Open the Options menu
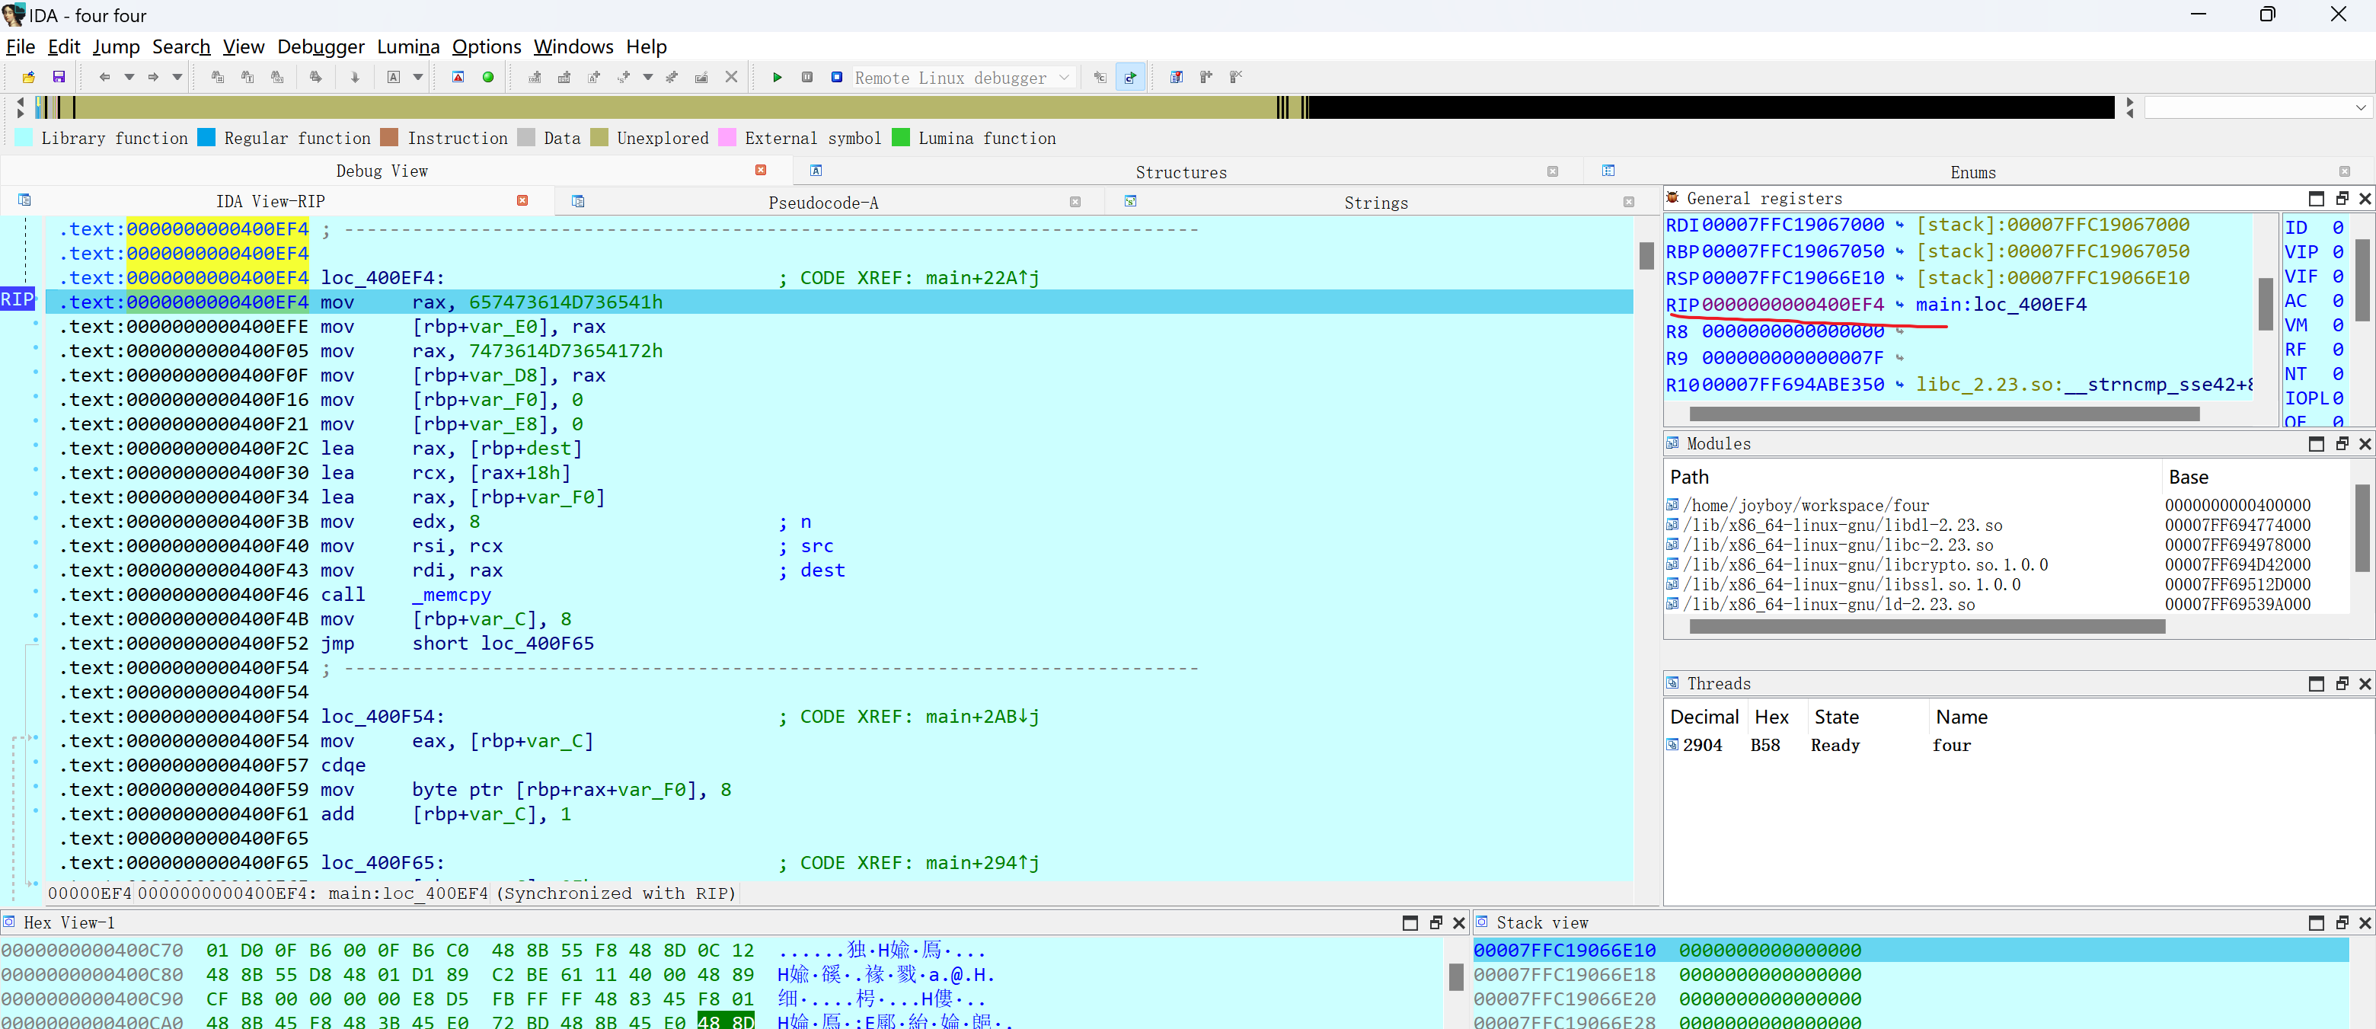This screenshot has width=2376, height=1029. click(x=487, y=47)
